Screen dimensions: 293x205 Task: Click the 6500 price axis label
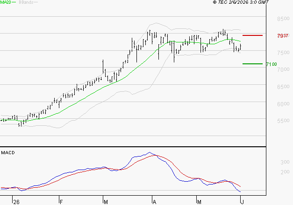tap(283, 87)
